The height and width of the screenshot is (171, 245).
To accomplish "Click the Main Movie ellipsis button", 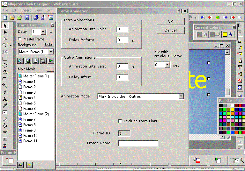I will pos(50,69).
